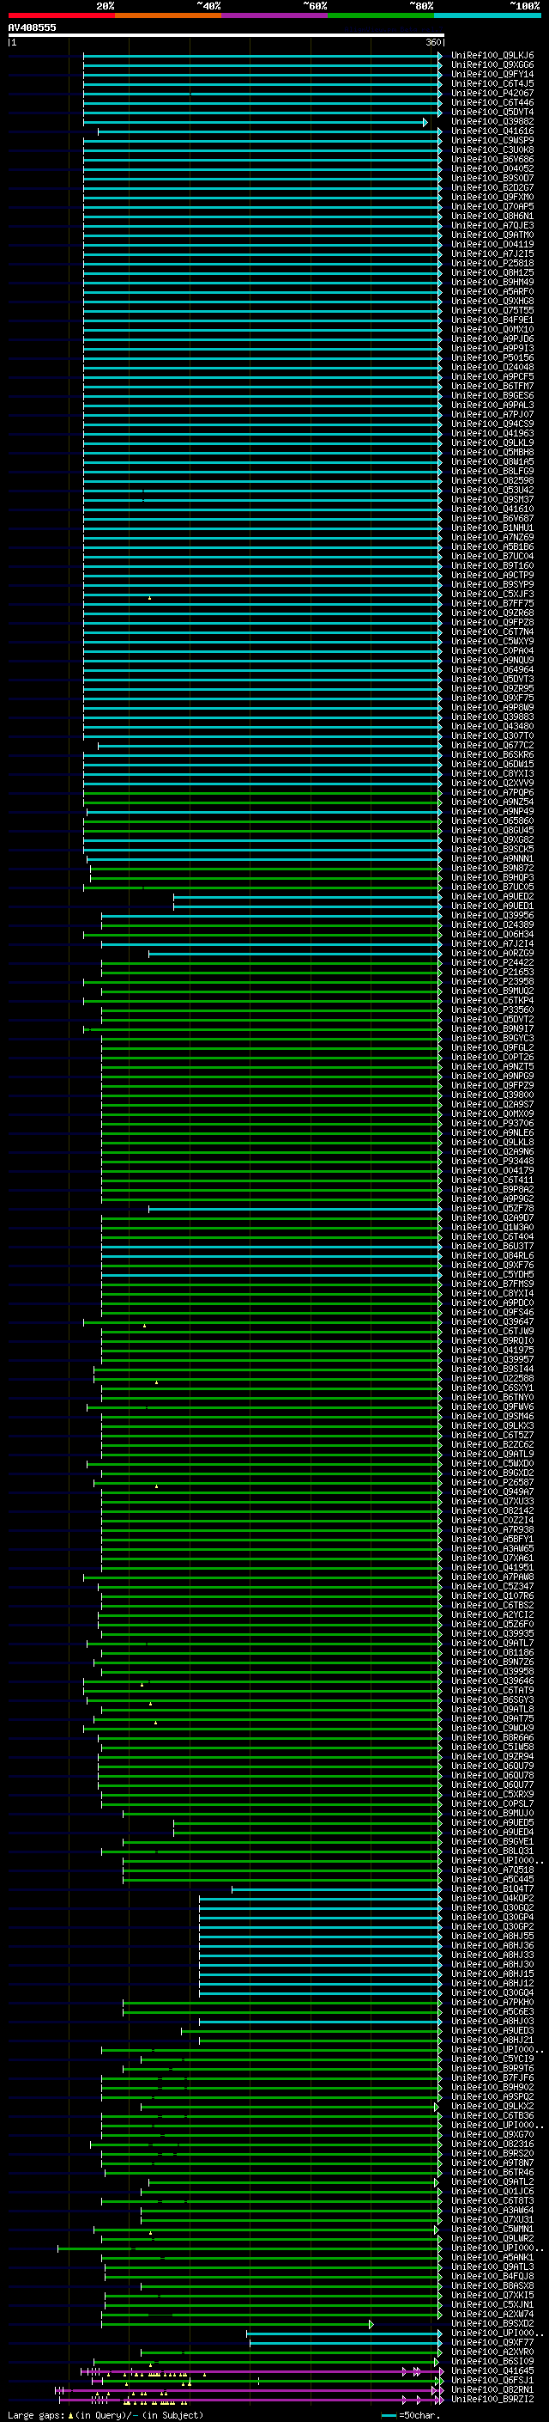
Task: Select label UniRef100_Q82RN1
Action: [x=492, y=2389]
